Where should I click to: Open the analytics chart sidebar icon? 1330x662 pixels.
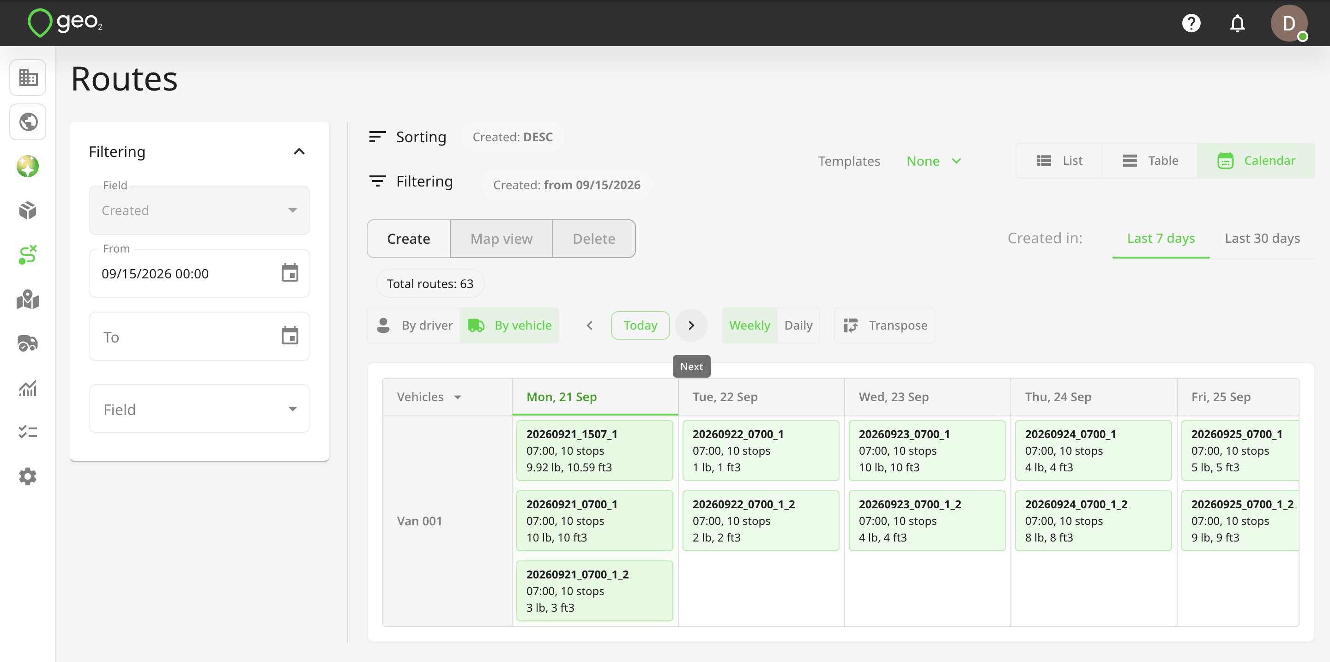click(28, 388)
